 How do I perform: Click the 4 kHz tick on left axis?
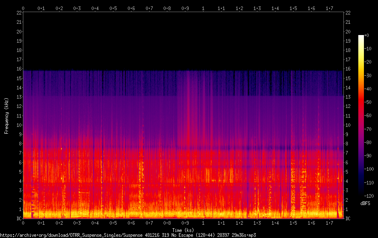[x=20, y=181]
